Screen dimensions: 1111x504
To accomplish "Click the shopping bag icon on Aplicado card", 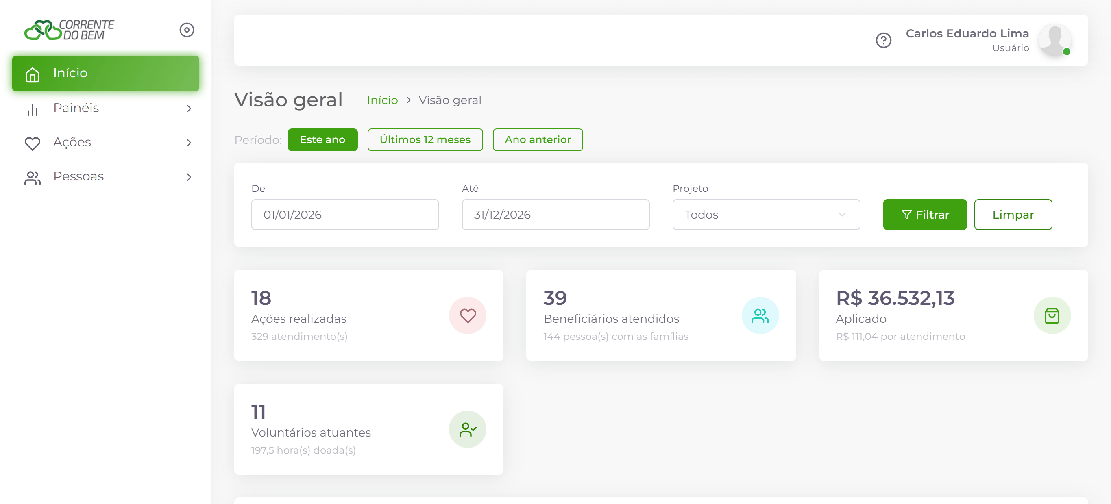I will click(1052, 315).
